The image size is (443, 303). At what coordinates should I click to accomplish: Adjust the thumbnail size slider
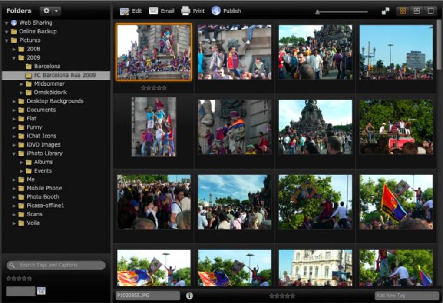341,12
